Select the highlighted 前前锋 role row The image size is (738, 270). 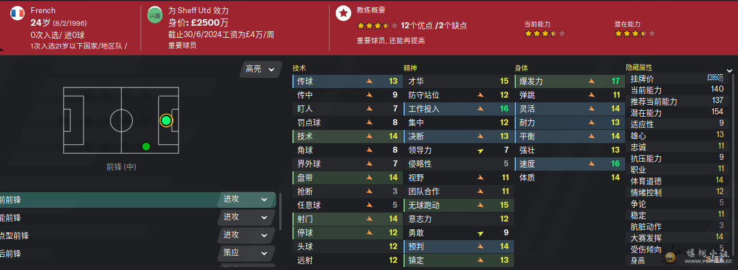tap(108, 199)
